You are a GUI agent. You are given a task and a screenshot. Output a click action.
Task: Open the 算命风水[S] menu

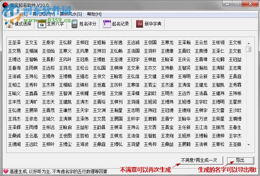tap(71, 14)
